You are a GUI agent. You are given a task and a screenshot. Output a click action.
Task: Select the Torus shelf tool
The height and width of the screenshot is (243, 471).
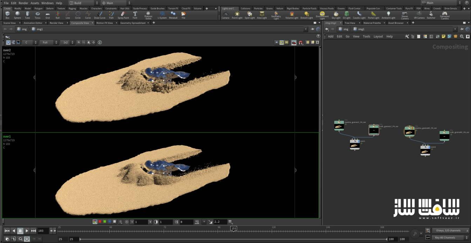(x=37, y=15)
